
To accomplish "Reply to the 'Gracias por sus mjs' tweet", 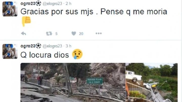I will point(24,34).
